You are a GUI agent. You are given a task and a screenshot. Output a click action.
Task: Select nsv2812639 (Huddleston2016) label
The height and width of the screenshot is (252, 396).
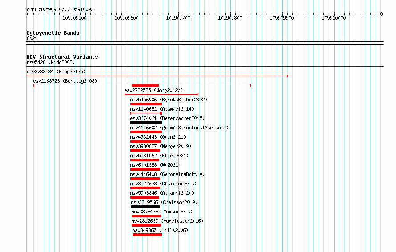pyautogui.click(x=167, y=221)
